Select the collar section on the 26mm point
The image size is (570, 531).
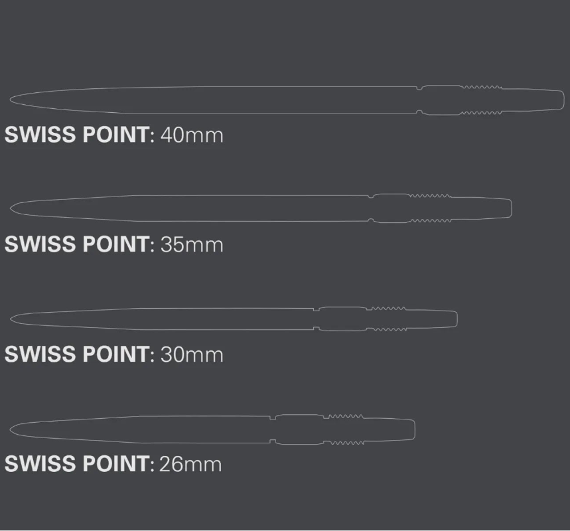coord(299,429)
